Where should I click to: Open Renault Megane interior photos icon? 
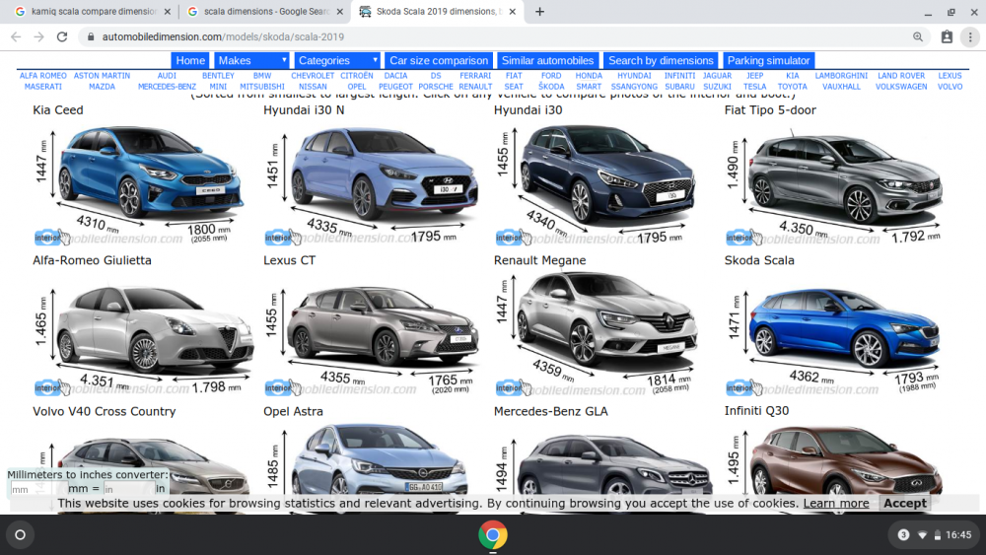pyautogui.click(x=513, y=387)
